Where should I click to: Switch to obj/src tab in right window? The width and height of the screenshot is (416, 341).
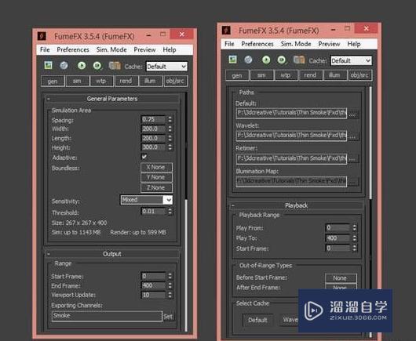pos(359,75)
